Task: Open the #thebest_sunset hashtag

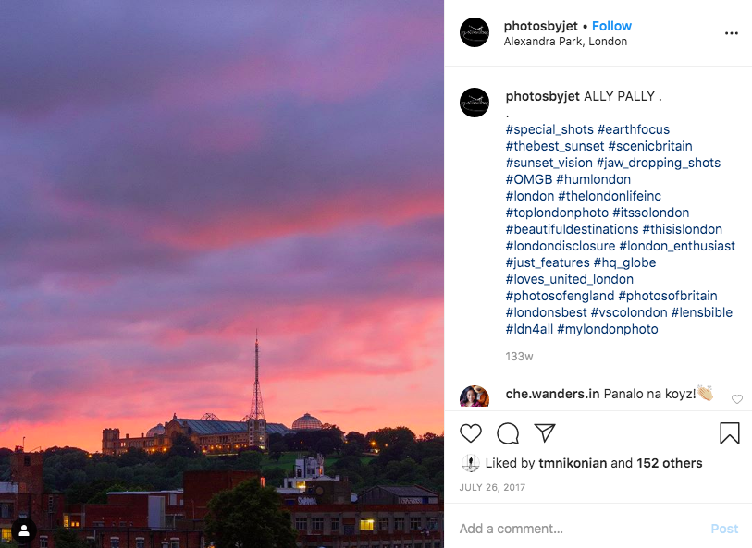Action: pyautogui.click(x=554, y=146)
